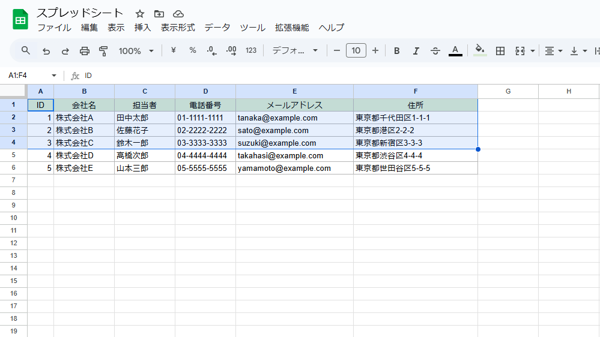Select cell containing 東京都港区2-2-2

416,130
